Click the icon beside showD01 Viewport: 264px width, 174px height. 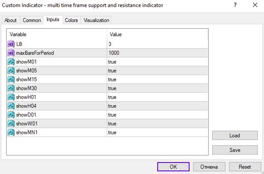tap(11, 115)
